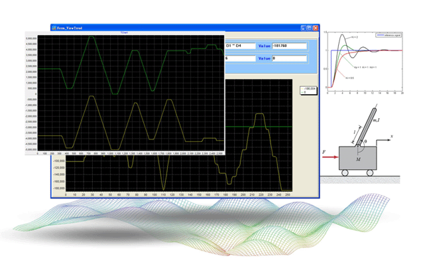Image resolution: width=421 pixels, height=272 pixels.
Task: Click the partially hidden field ending in 6
Action: [x=240, y=58]
